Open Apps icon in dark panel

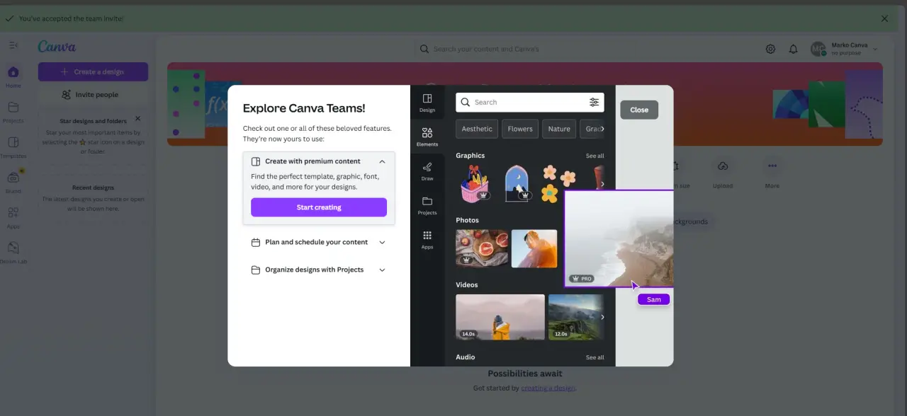(x=427, y=240)
